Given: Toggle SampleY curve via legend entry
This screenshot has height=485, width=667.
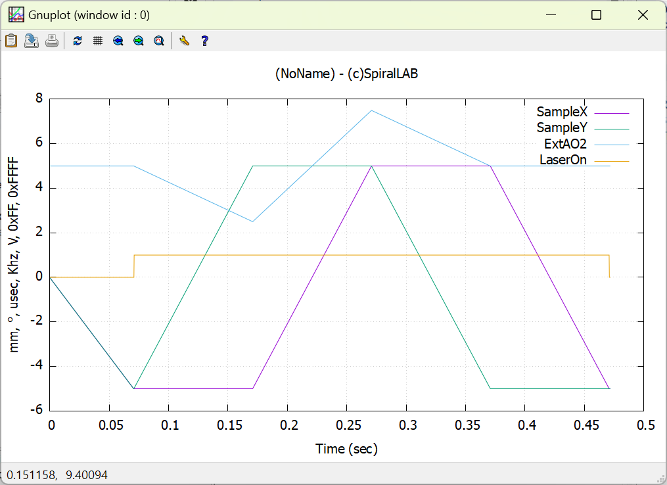Looking at the screenshot, I should pos(561,127).
